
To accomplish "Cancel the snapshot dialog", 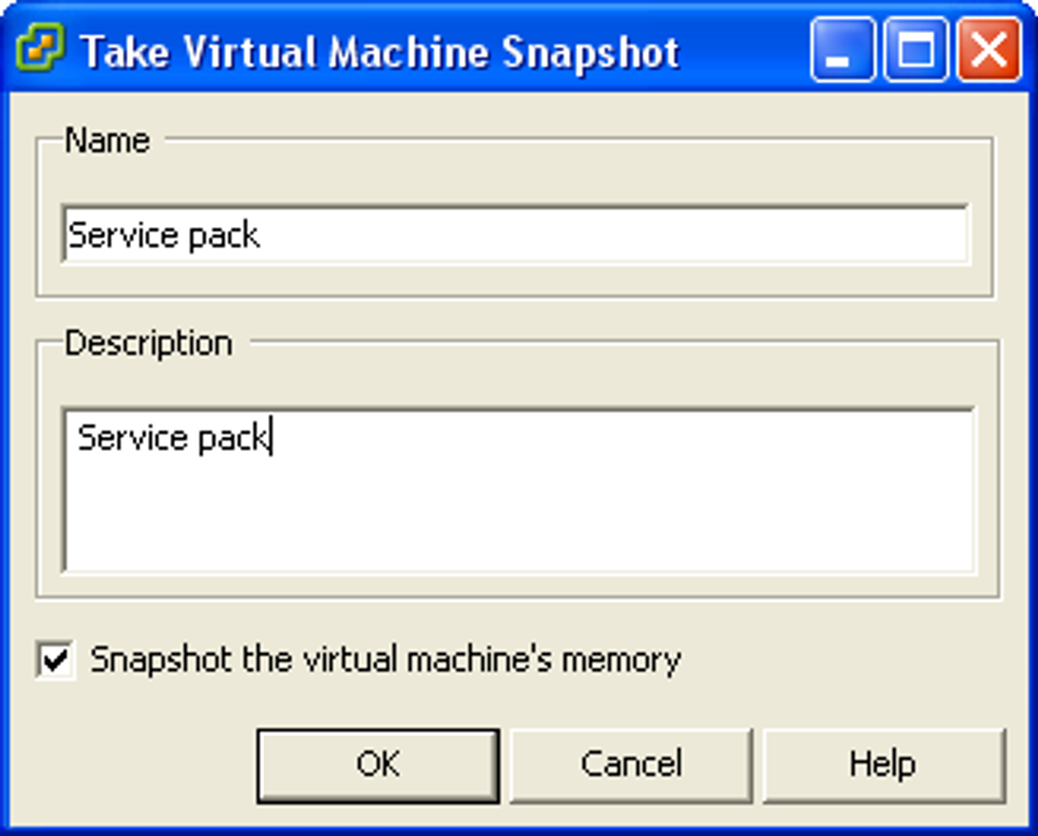I will (631, 766).
